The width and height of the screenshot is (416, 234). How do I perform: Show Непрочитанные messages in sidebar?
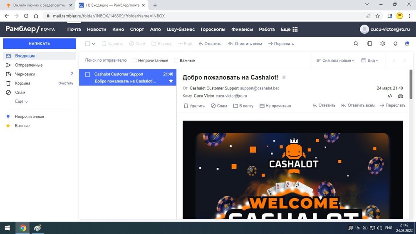[29, 117]
